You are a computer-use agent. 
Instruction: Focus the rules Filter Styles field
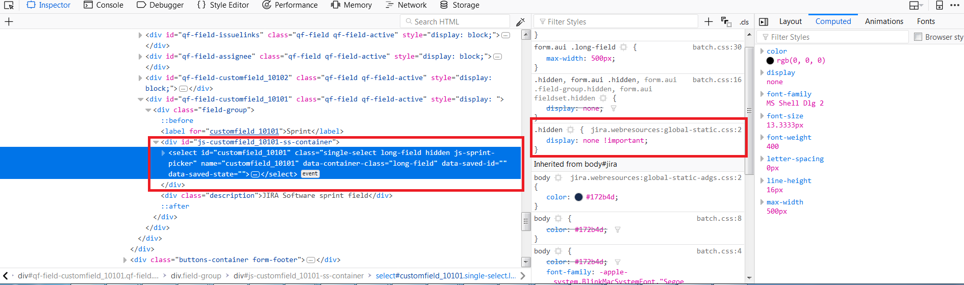coord(616,21)
